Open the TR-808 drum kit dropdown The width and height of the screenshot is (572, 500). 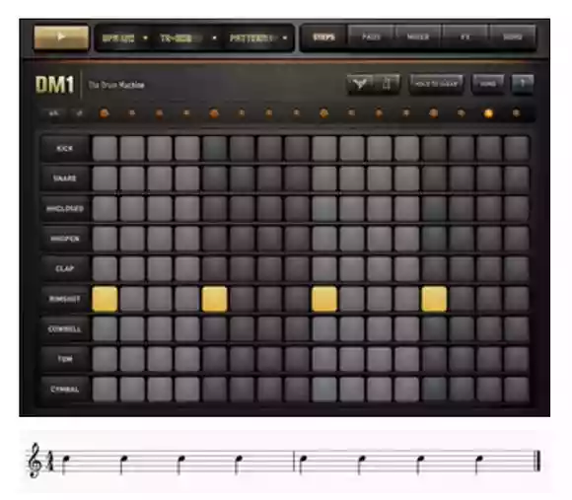click(x=187, y=37)
